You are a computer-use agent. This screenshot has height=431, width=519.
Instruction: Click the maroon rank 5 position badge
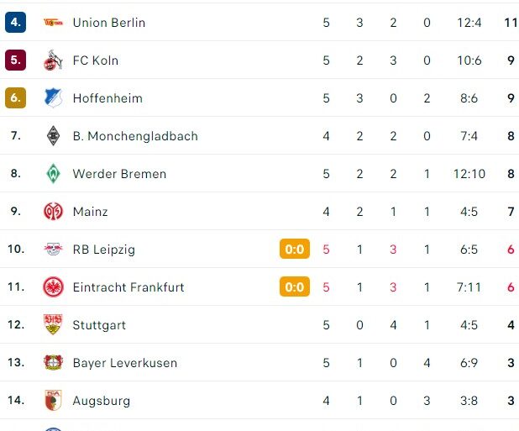tap(15, 60)
